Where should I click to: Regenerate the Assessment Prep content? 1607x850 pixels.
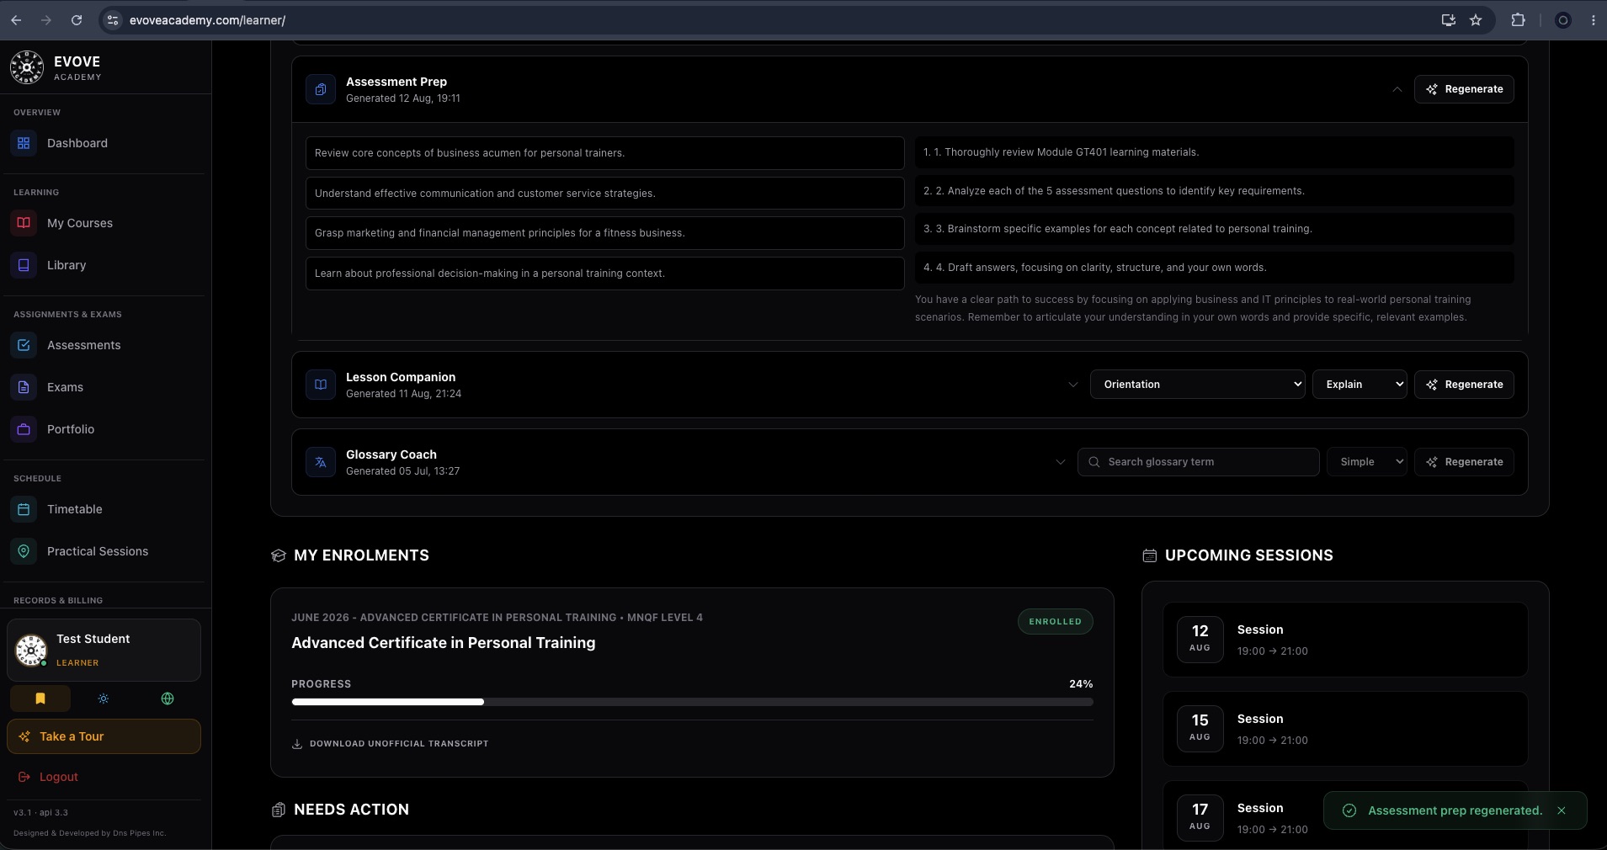pos(1464,89)
